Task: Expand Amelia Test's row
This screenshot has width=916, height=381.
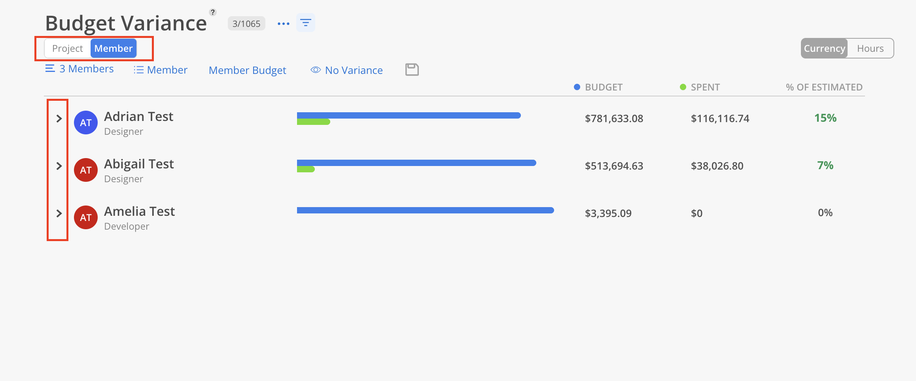Action: tap(59, 213)
